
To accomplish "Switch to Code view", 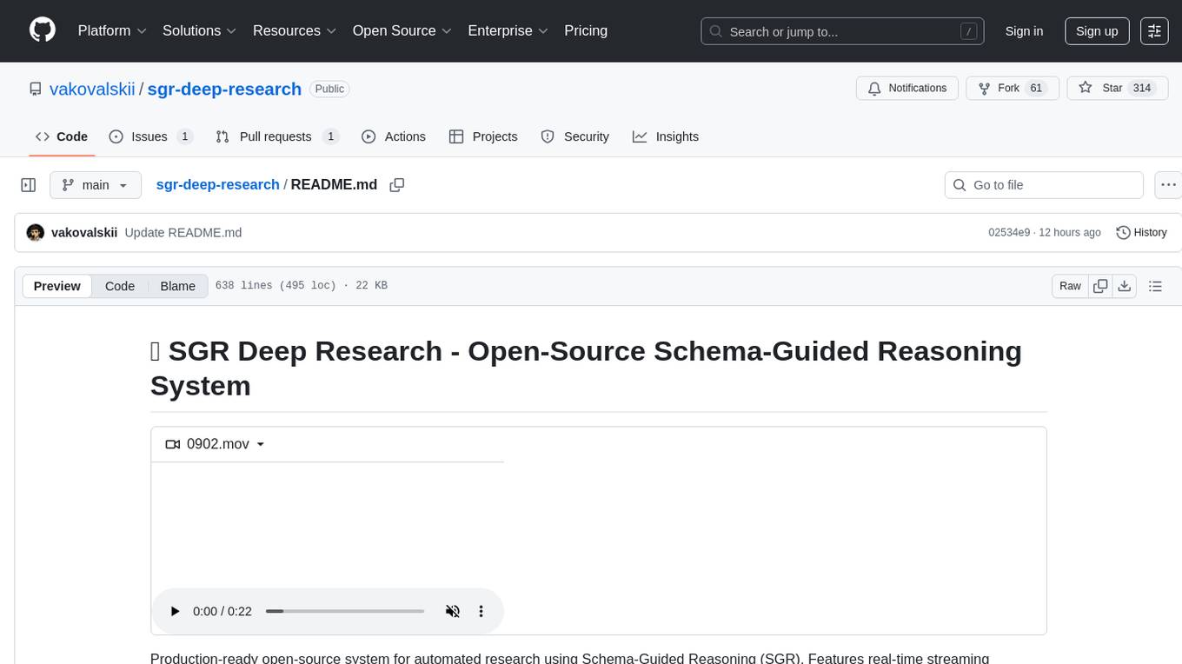I will (120, 286).
